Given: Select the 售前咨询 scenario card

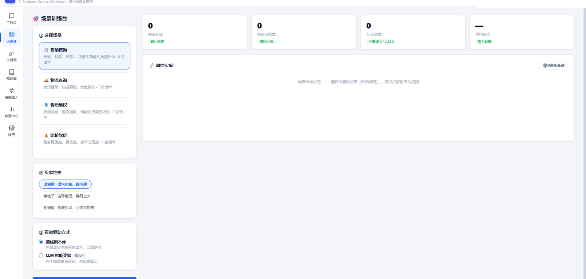Looking at the screenshot, I should click(x=85, y=56).
